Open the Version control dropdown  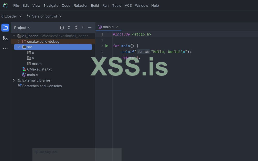click(44, 16)
